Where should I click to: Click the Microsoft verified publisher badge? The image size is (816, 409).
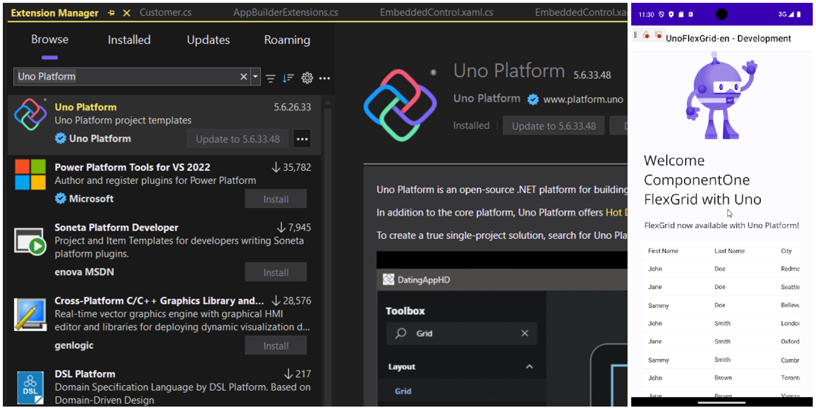[x=60, y=198]
